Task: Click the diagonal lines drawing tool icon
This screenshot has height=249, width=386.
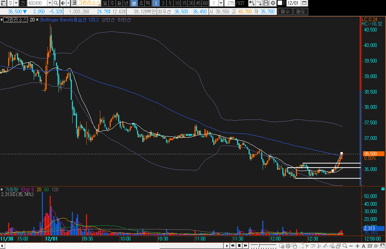Action: [x=326, y=246]
